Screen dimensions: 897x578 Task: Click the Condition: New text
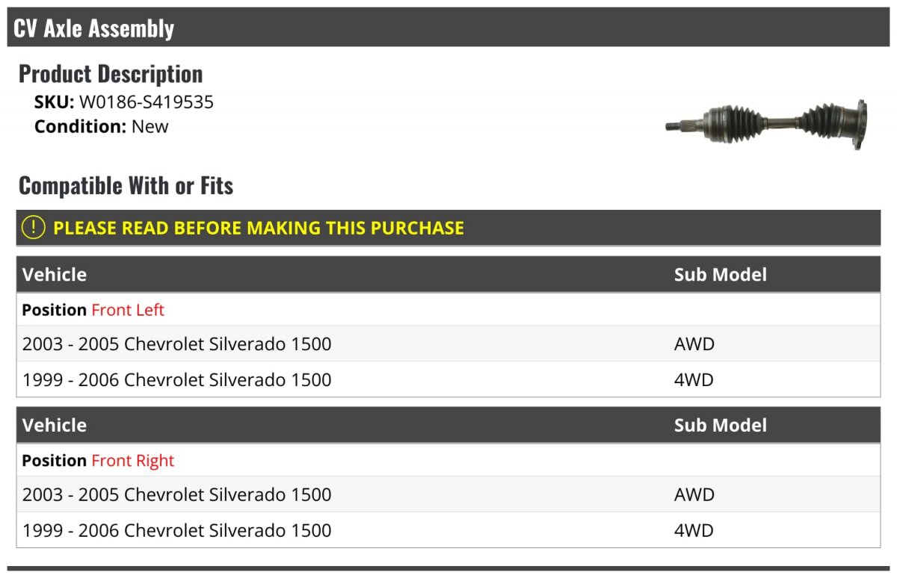pos(102,127)
